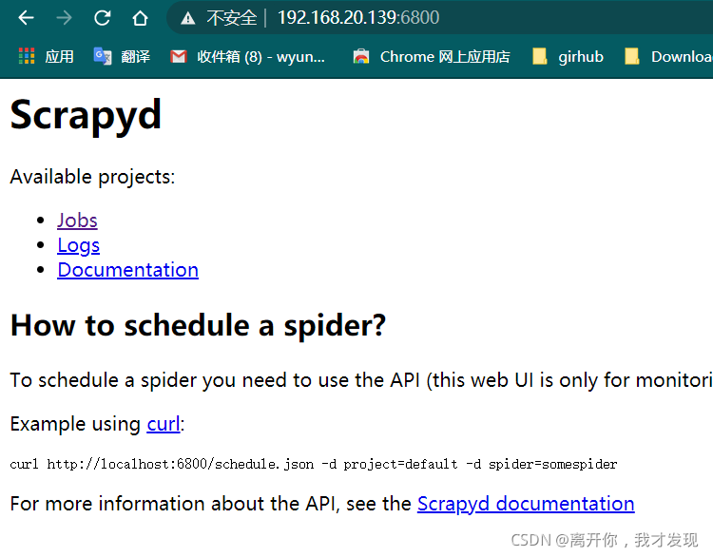The width and height of the screenshot is (713, 557).
Task: Click the curl schedule.json example command
Action: [314, 464]
